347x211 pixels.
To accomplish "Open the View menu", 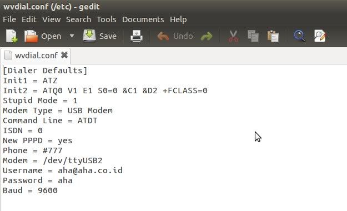I will [x=51, y=19].
